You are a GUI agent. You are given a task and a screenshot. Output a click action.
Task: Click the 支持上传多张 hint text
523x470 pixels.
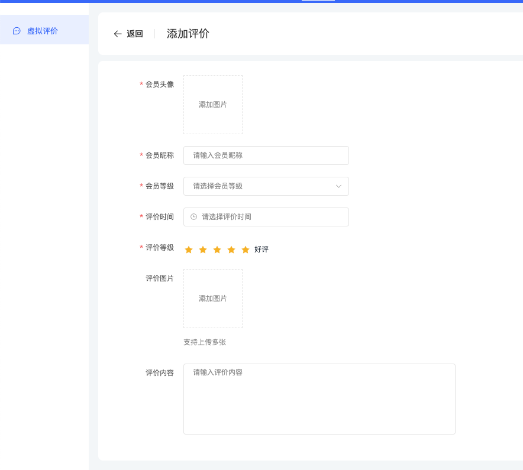[205, 342]
